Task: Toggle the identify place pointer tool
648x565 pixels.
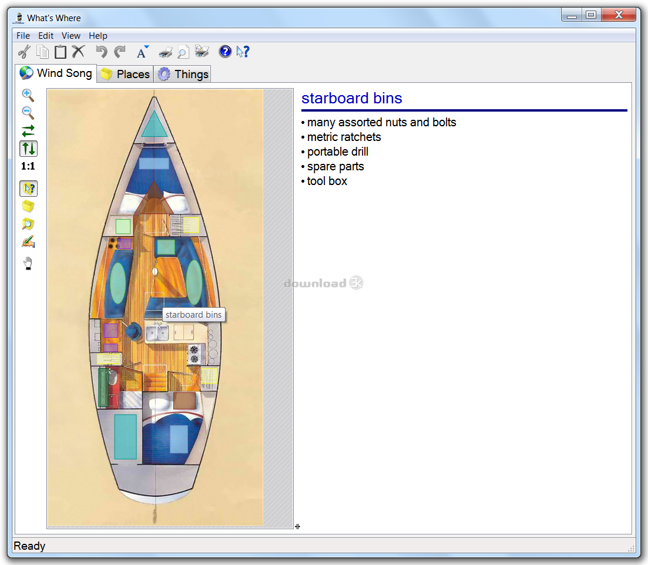Action: (28, 189)
